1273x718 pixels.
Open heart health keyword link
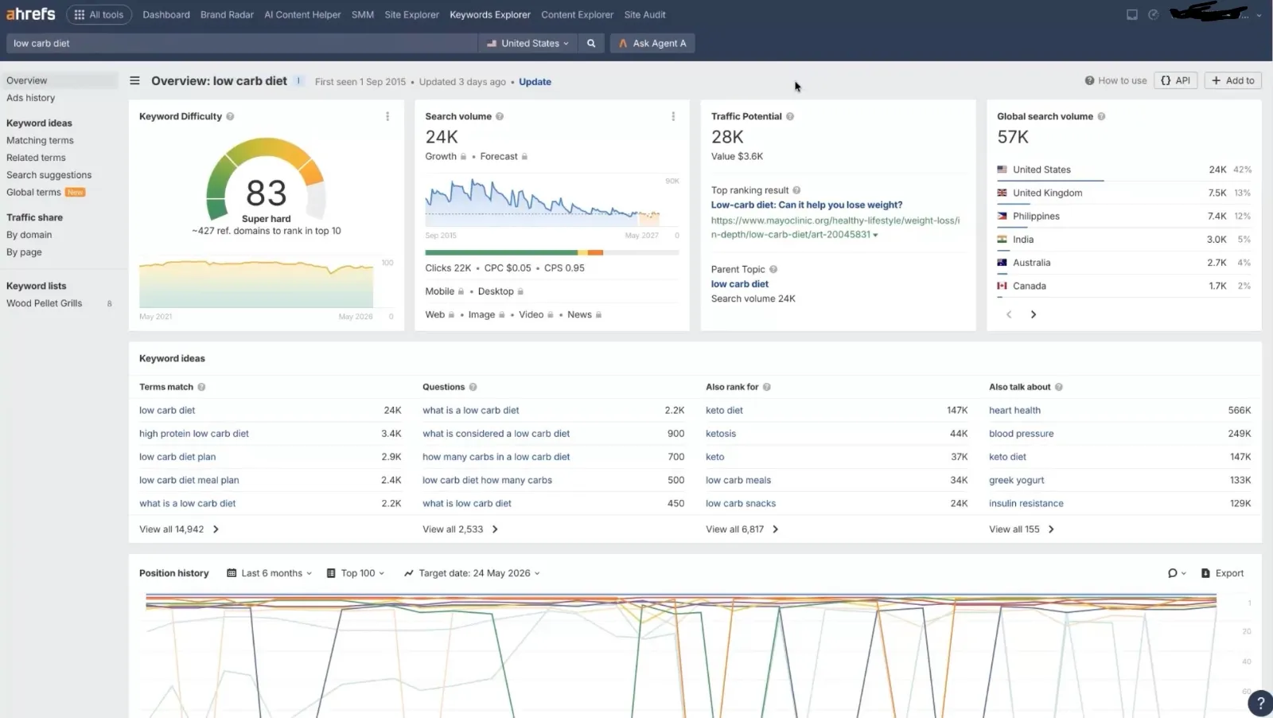(x=1014, y=411)
